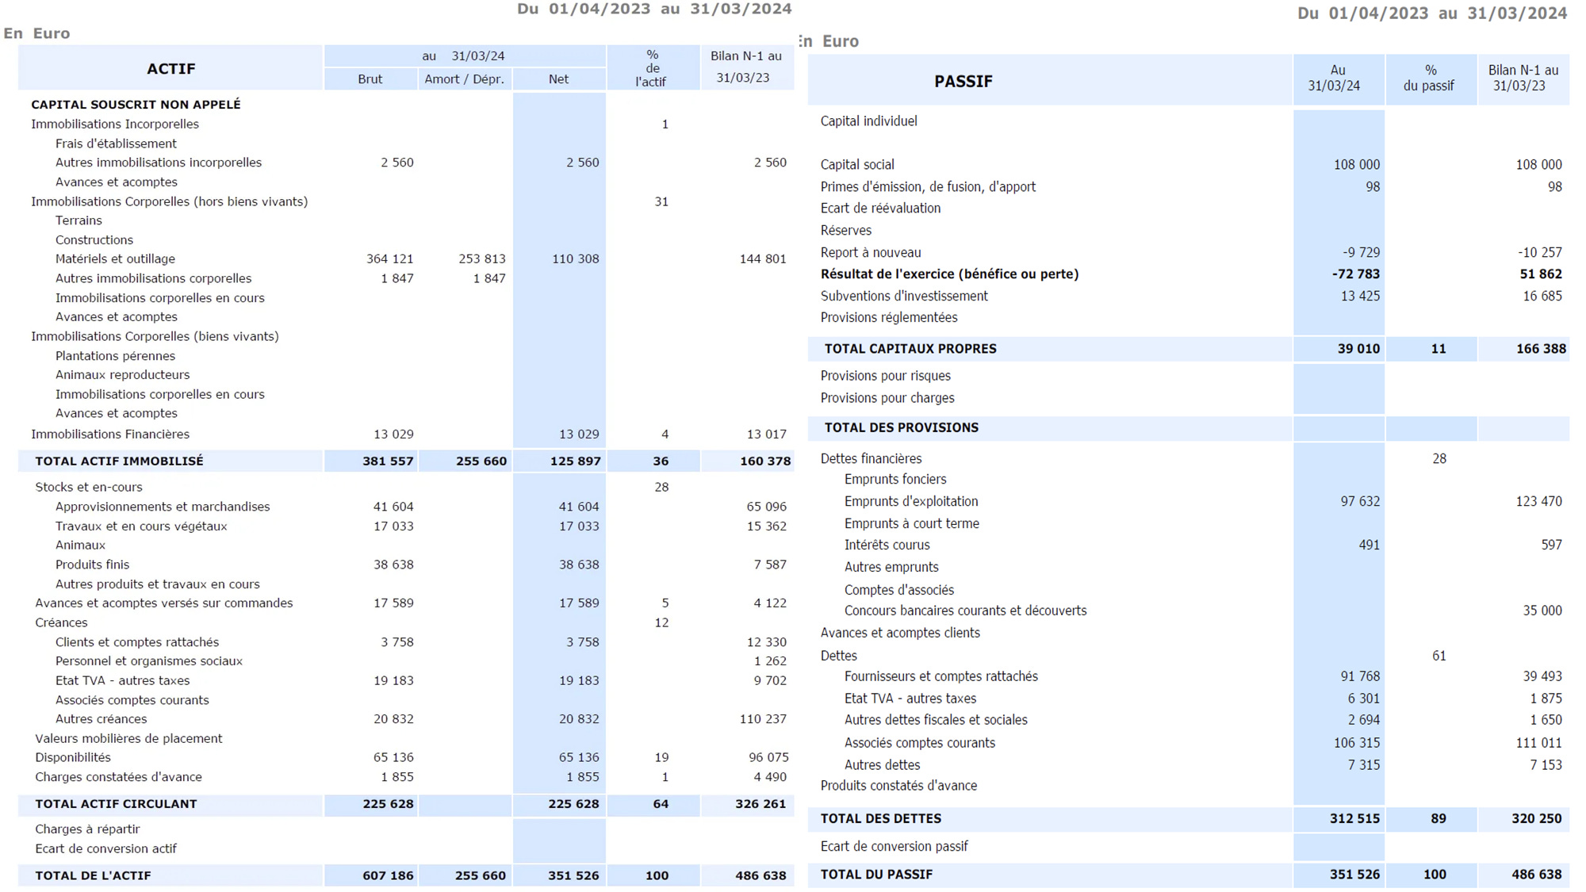Select TOTAL DES DETTES row label
The width and height of the screenshot is (1586, 892).
[880, 819]
